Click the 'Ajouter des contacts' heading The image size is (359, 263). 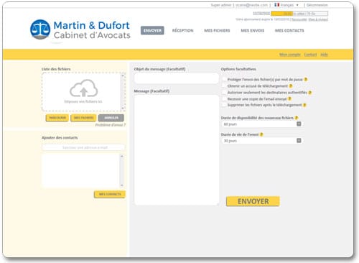(60, 137)
